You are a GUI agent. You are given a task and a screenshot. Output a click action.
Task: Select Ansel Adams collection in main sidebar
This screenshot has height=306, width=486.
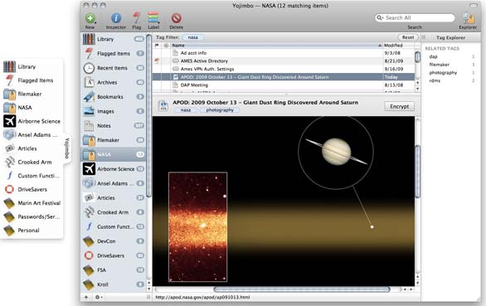114,183
